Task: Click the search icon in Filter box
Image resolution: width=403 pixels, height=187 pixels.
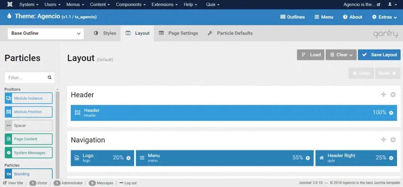Action: click(50, 77)
